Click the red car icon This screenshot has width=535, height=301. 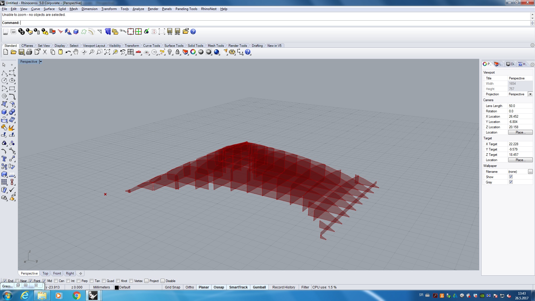click(138, 52)
